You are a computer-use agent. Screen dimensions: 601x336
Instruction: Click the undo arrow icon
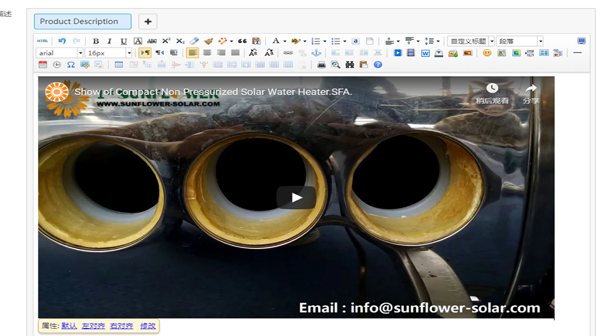click(x=62, y=41)
